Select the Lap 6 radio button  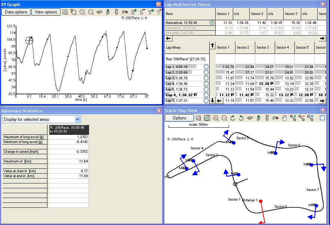pyautogui.click(x=206, y=95)
